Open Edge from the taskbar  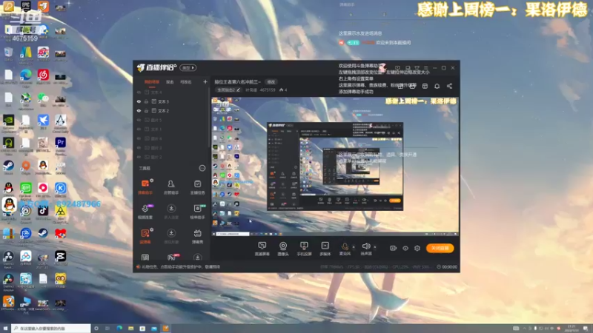coord(119,329)
